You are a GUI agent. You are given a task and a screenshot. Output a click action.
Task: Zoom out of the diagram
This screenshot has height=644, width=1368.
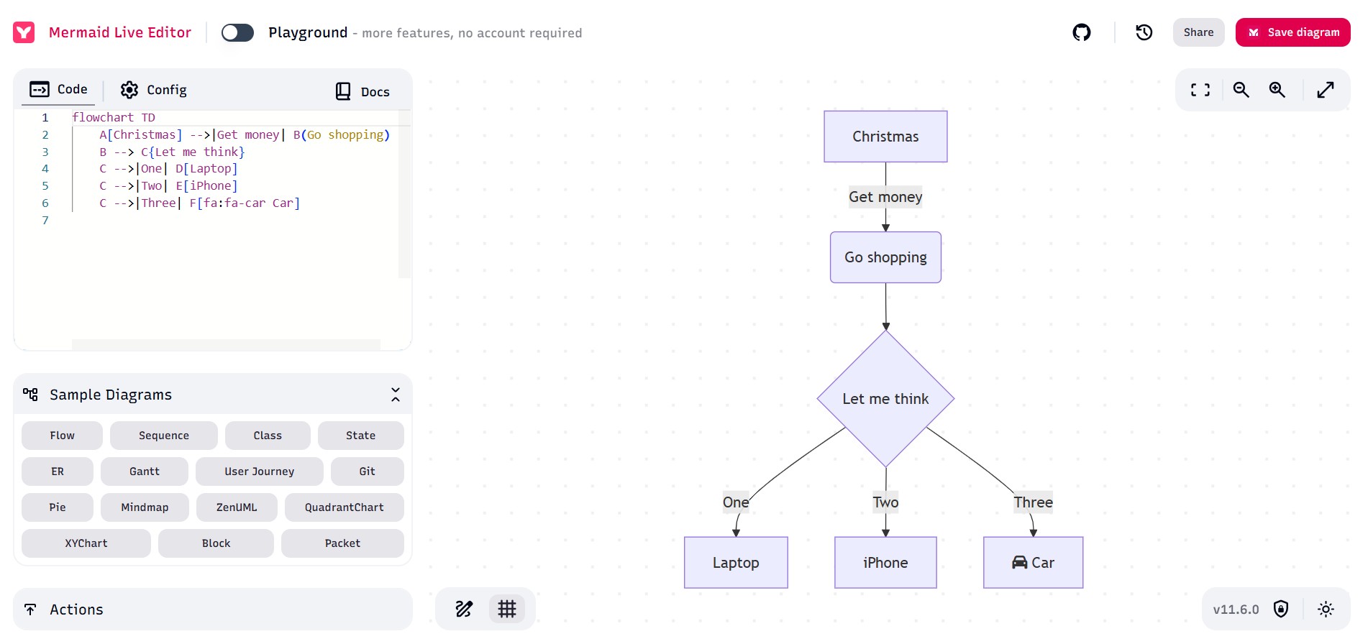(1241, 90)
